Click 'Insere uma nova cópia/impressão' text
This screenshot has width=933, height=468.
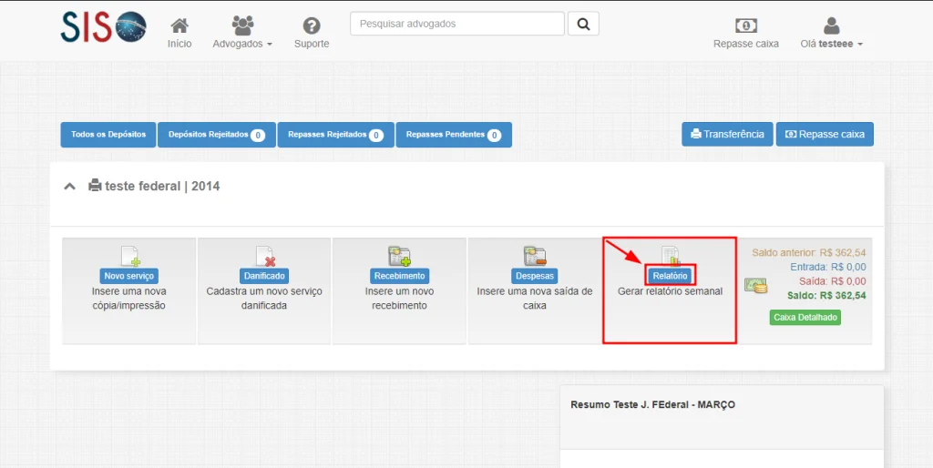(x=129, y=299)
